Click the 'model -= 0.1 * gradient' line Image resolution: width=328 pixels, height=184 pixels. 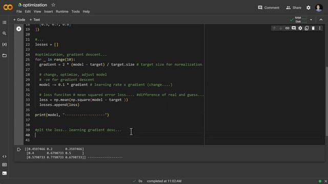(106, 85)
